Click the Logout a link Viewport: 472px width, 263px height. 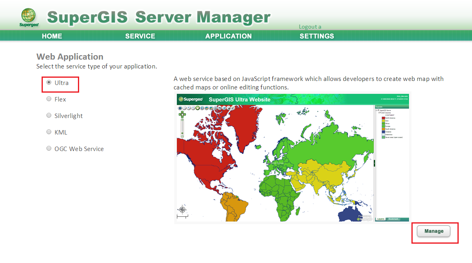pyautogui.click(x=310, y=27)
